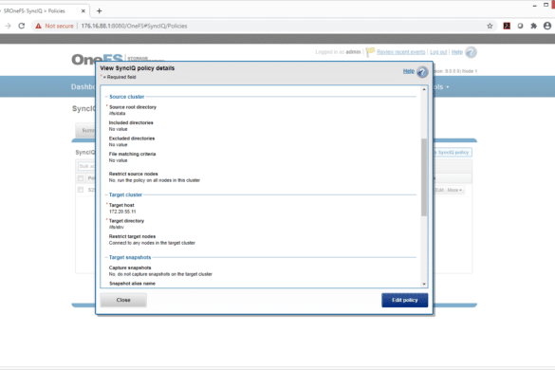Click the yellow flag recent events icon
Viewport: 555px width, 370px height.
370,52
